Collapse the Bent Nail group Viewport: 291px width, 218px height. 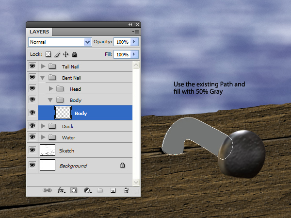coord(43,78)
